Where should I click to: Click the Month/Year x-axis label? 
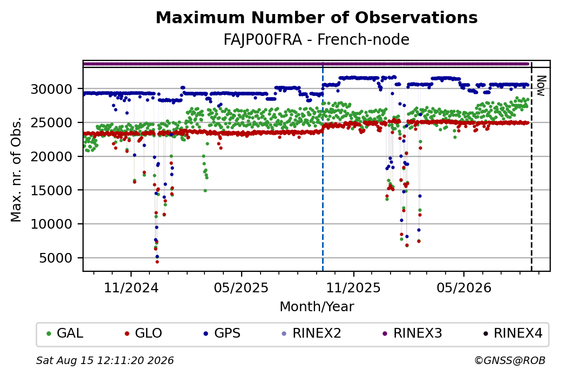317,307
